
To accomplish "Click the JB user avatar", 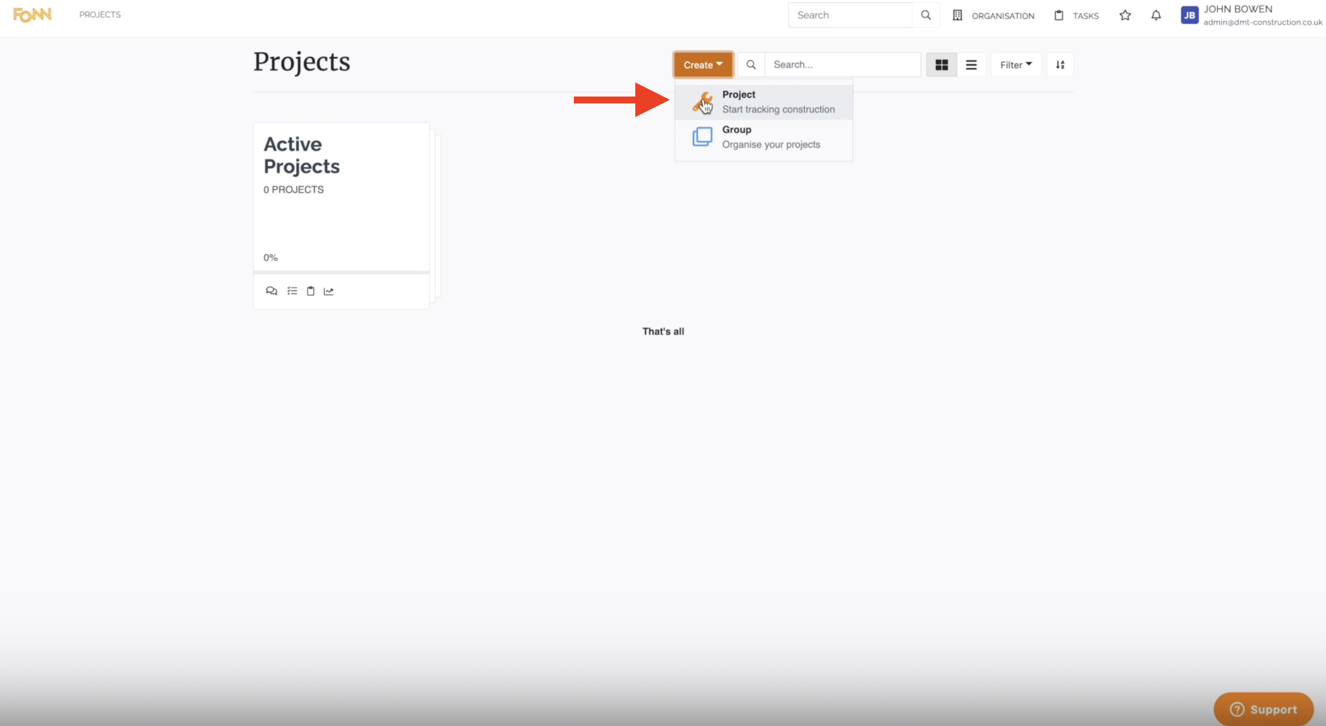I will point(1189,15).
